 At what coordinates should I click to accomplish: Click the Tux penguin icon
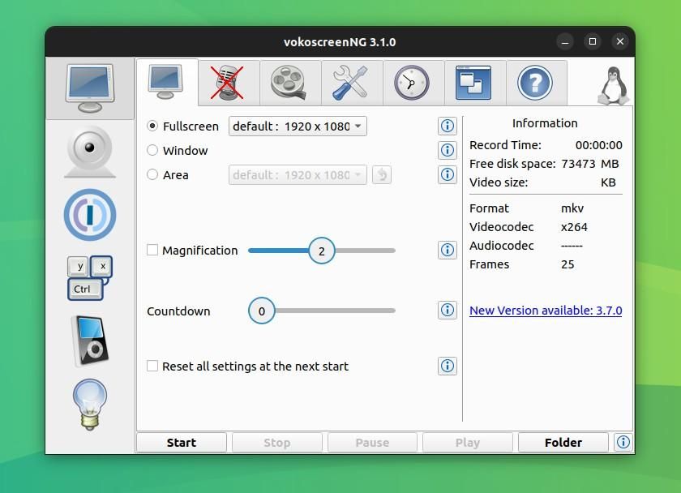point(613,86)
